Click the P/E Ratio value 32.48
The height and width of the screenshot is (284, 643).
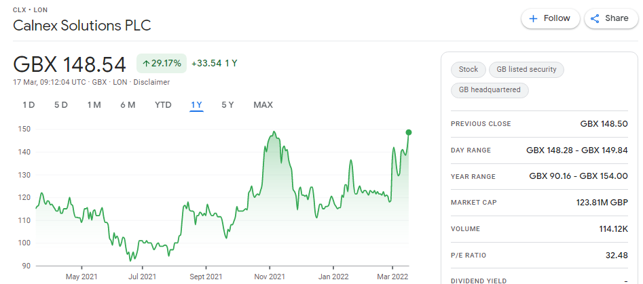pos(617,256)
